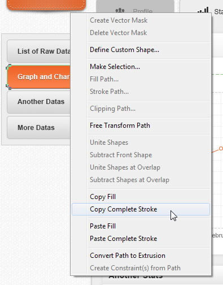Select Paste Complete Stroke
The width and height of the screenshot is (223, 285).
pyautogui.click(x=141, y=239)
